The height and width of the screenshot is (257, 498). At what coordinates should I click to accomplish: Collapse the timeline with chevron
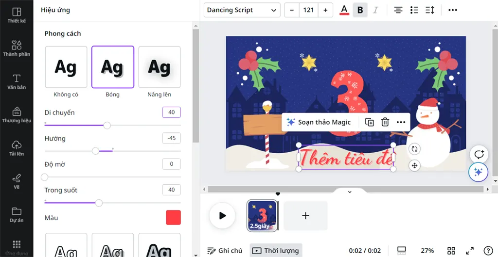[350, 192]
